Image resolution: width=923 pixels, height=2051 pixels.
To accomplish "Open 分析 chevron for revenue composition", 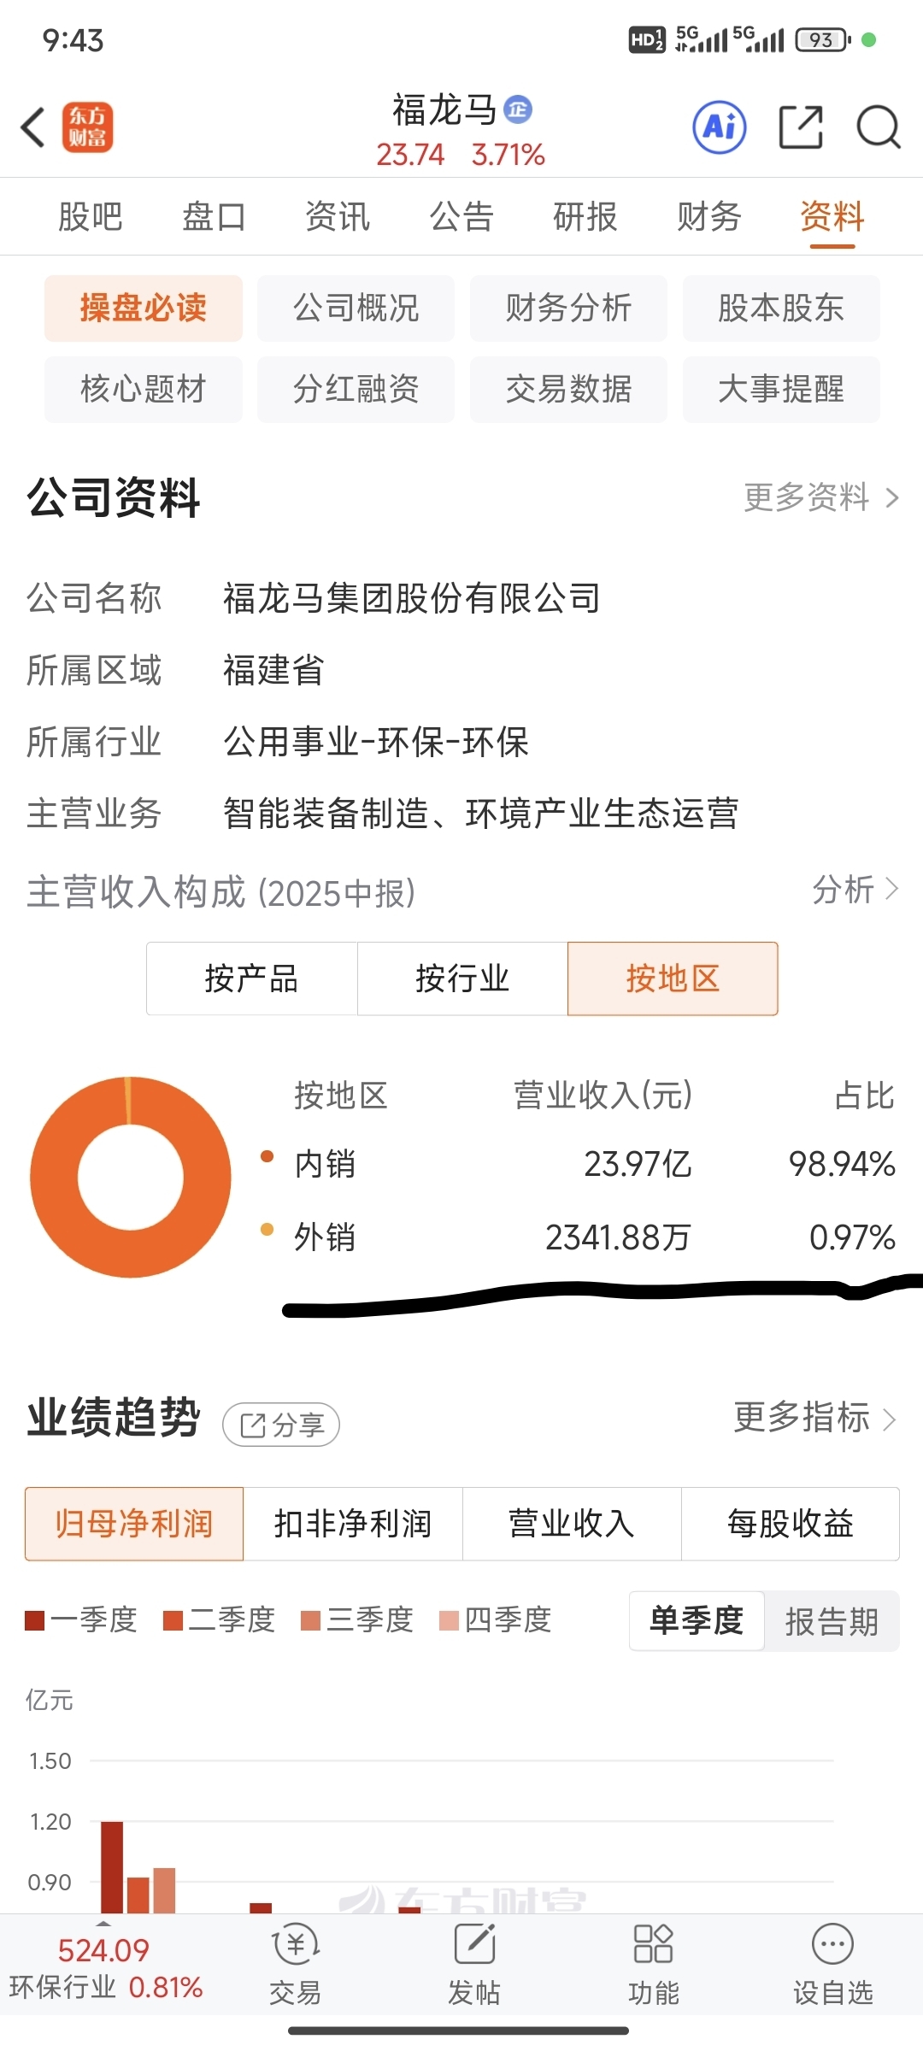I will tap(855, 890).
